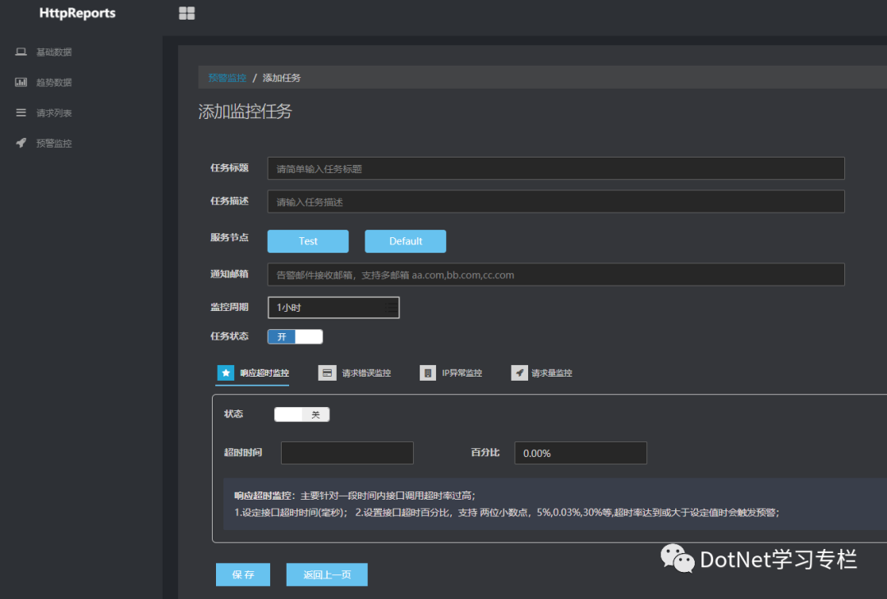Viewport: 887px width, 599px height.
Task: Open 请求列表 in the sidebar
Action: point(53,113)
